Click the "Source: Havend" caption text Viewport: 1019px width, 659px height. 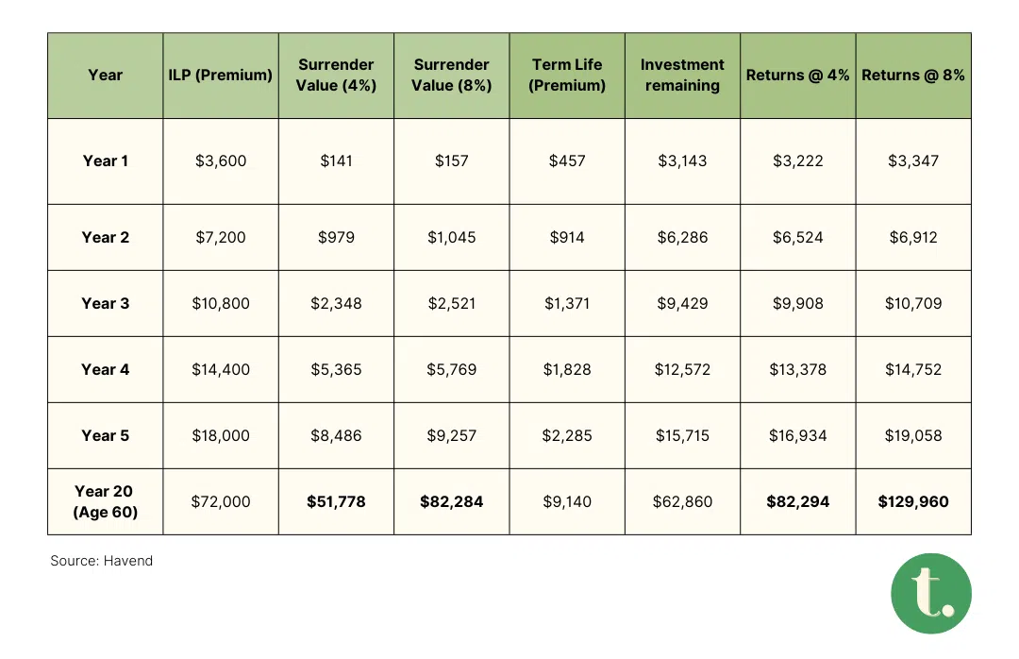point(102,561)
